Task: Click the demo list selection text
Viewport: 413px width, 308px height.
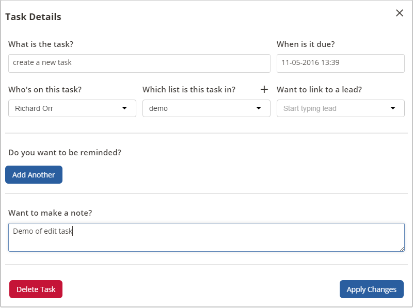Action: (x=158, y=108)
